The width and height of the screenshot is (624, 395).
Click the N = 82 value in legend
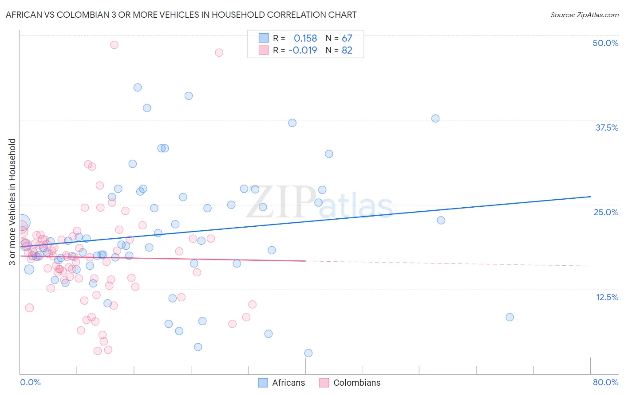click(x=339, y=50)
